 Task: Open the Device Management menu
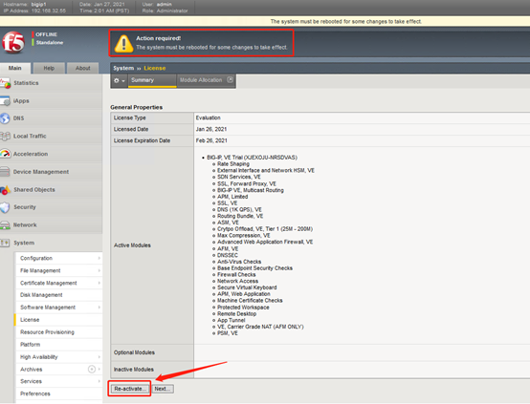coord(51,172)
